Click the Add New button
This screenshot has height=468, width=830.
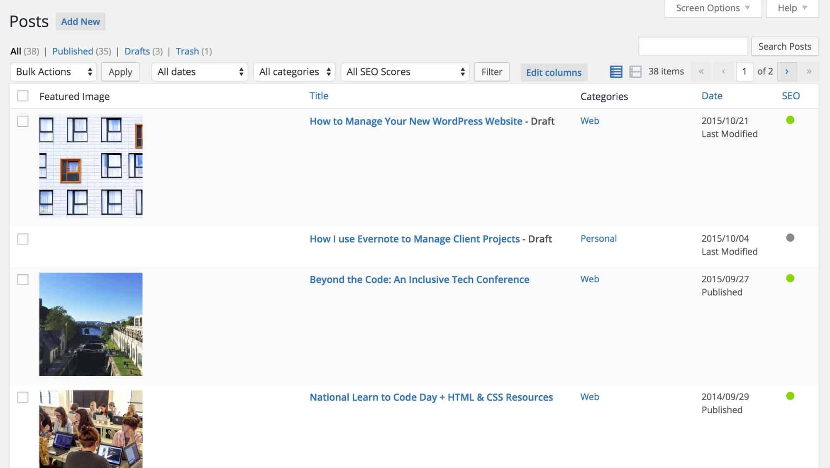81,22
